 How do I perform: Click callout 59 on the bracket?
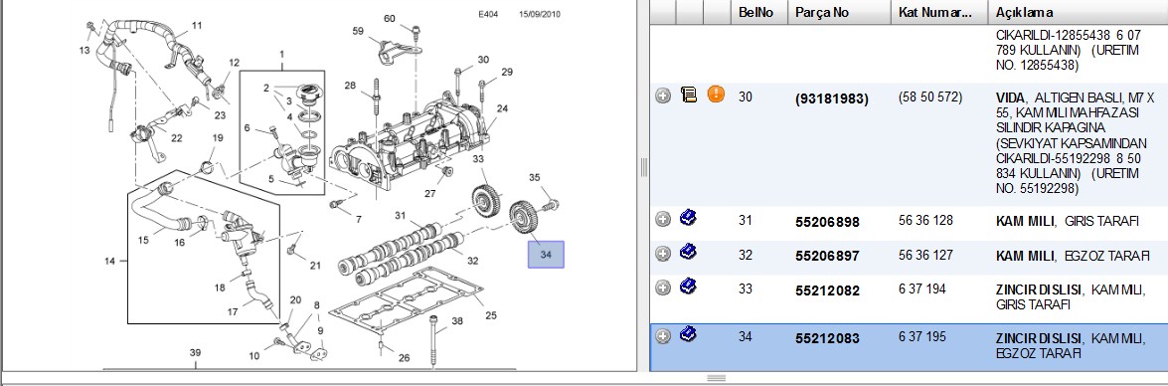[358, 31]
